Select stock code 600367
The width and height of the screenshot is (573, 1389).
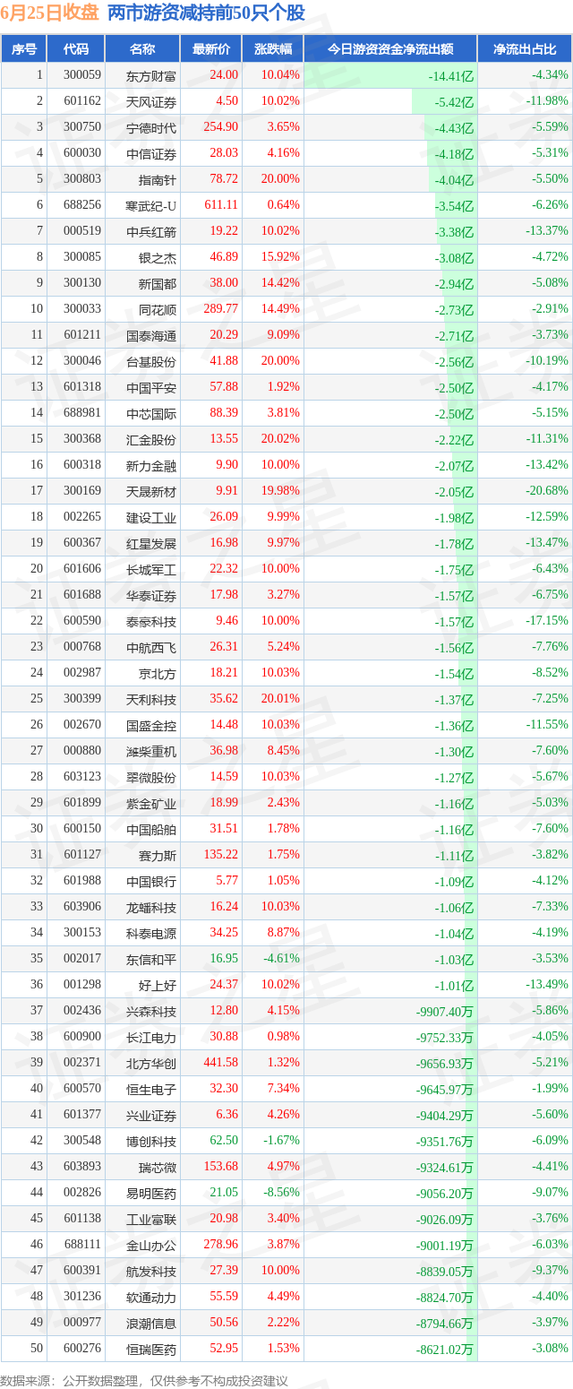coord(81,544)
